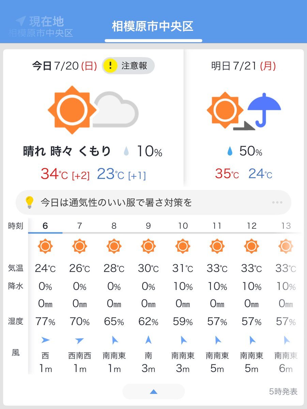Open the three-dots menu in advice bar
The image size is (307, 409).
(x=277, y=202)
